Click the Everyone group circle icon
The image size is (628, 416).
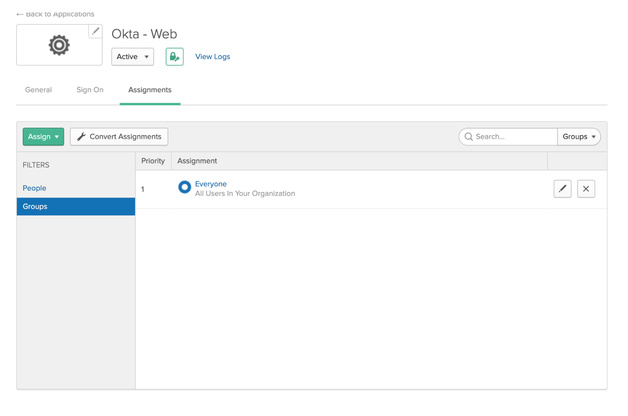185,187
